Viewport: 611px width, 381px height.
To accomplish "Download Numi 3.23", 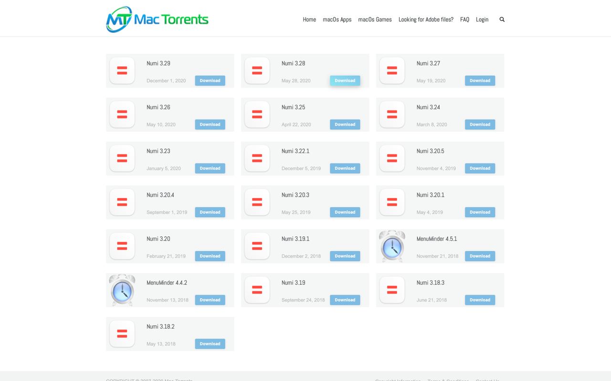I will tap(210, 168).
